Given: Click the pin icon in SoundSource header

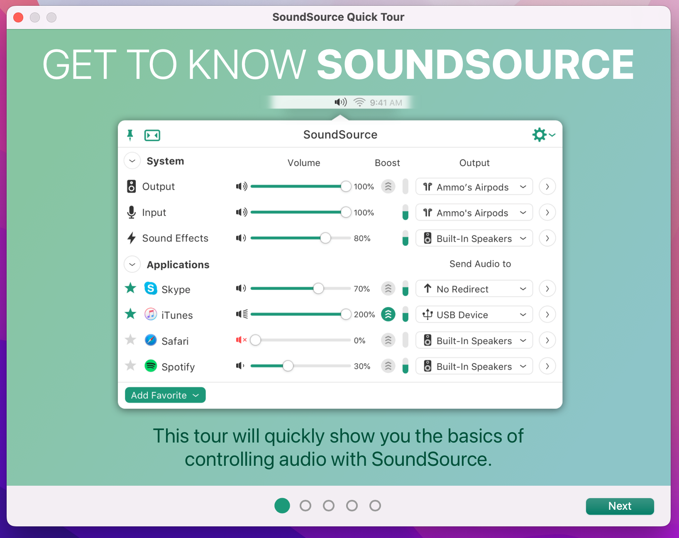Looking at the screenshot, I should (130, 135).
